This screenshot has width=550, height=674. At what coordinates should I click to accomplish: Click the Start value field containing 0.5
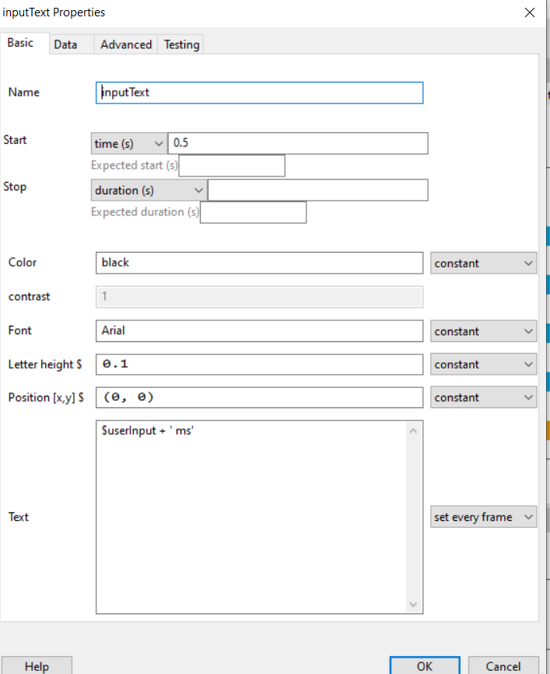(298, 143)
